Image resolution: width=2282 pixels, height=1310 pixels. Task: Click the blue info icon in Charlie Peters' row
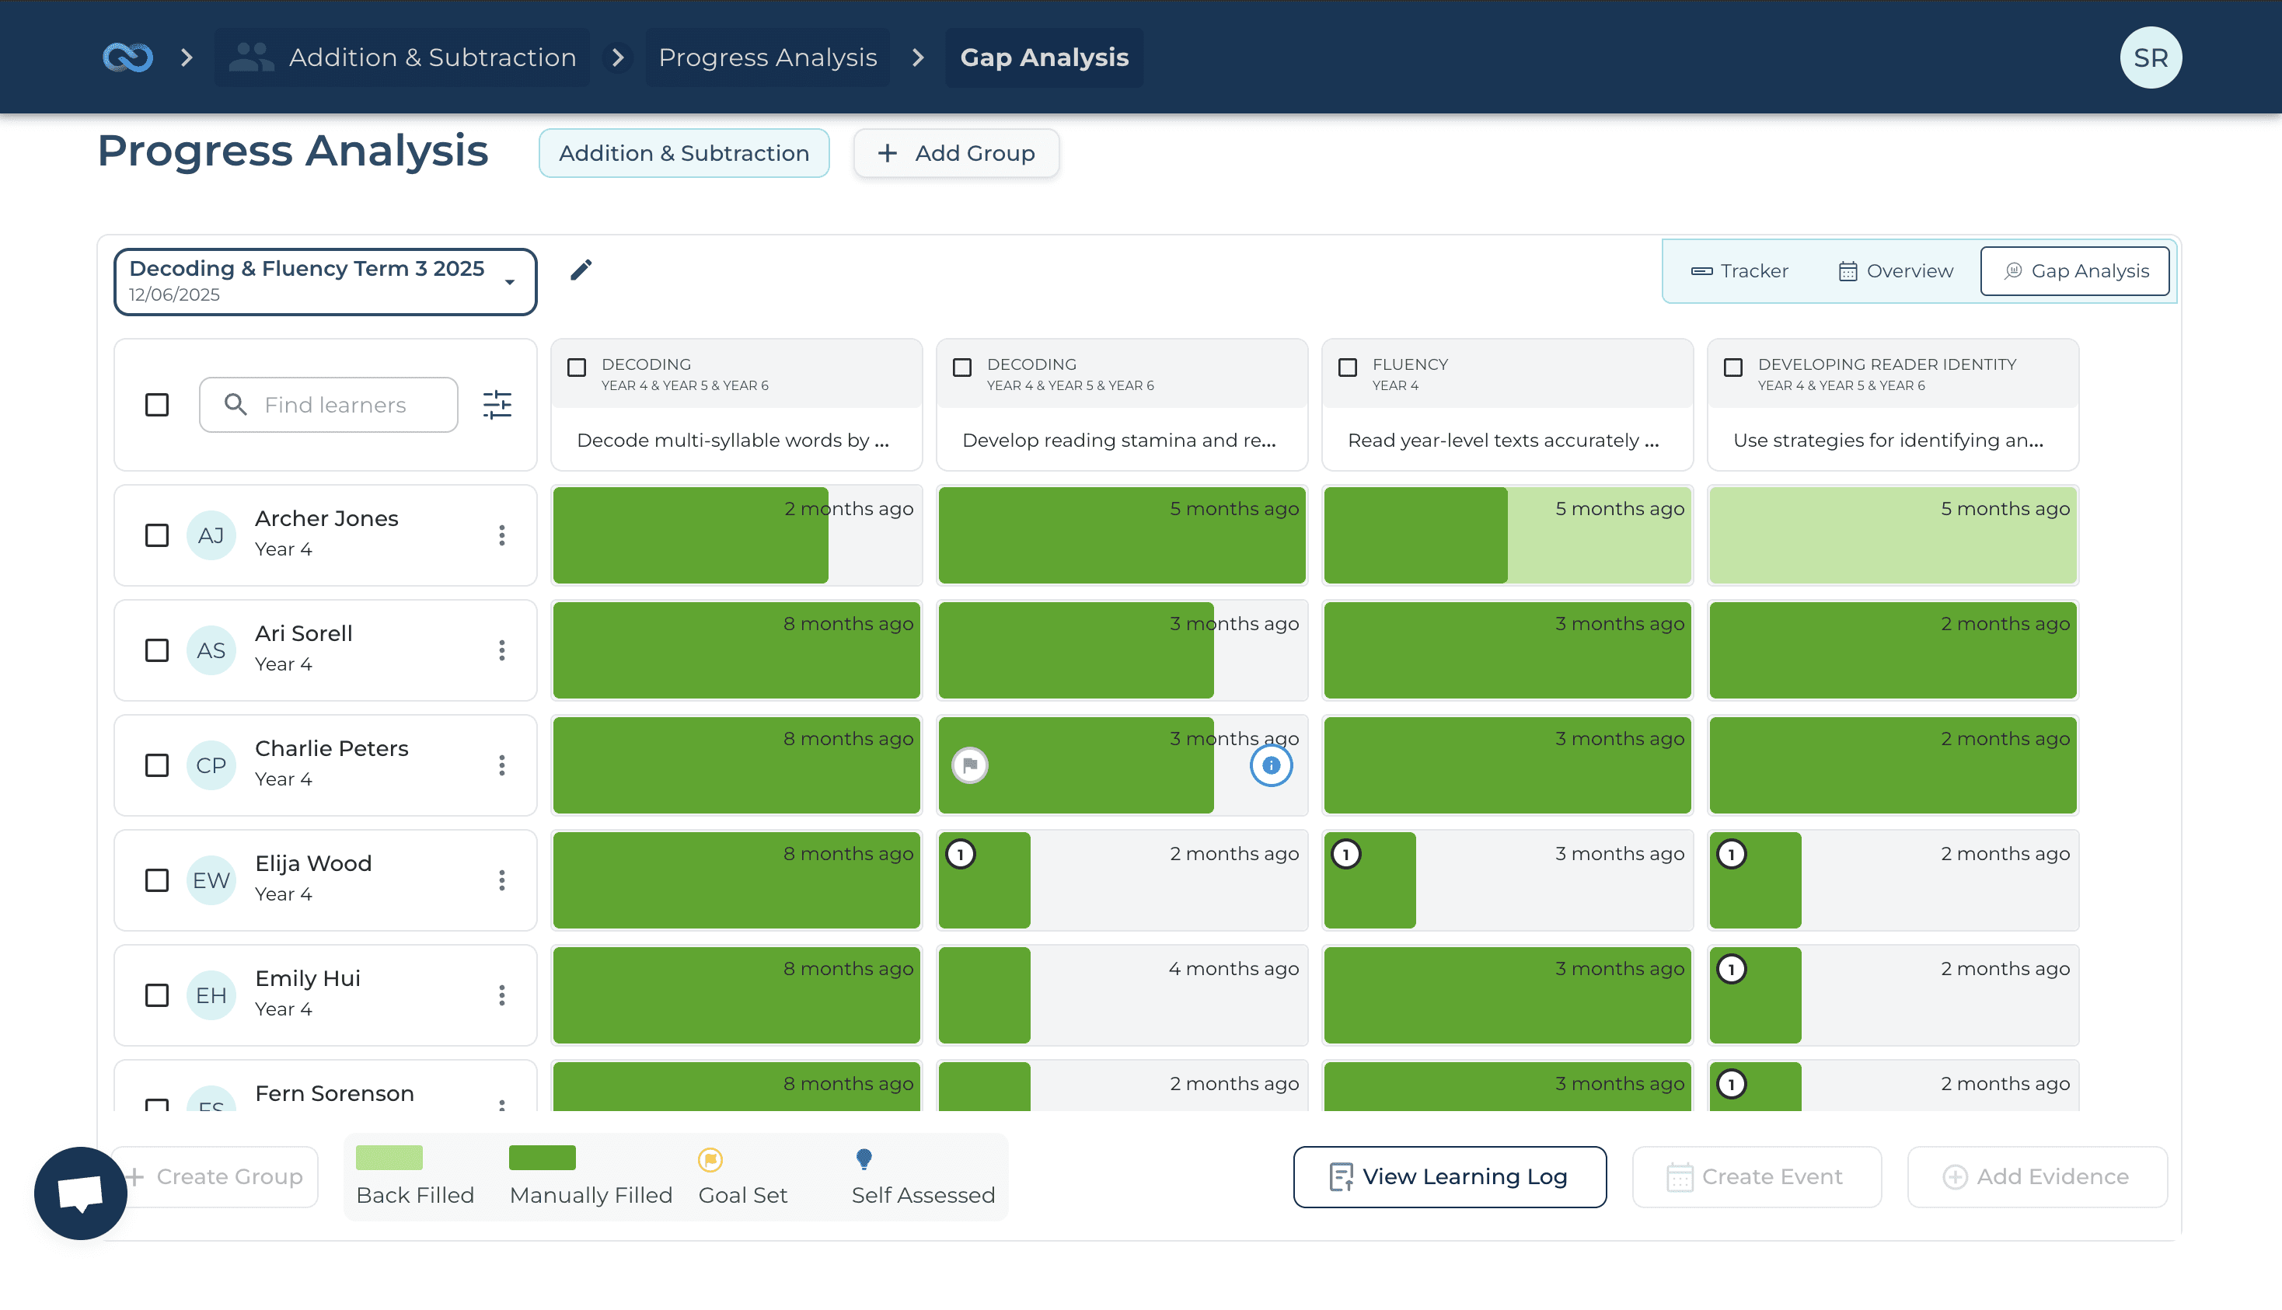click(x=1271, y=765)
